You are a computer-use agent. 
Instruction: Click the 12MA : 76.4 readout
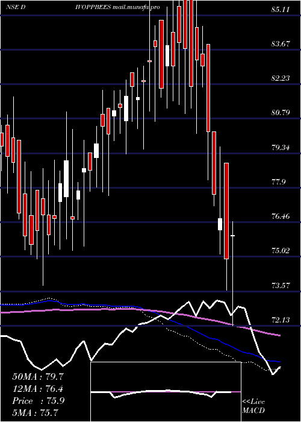tap(38, 389)
